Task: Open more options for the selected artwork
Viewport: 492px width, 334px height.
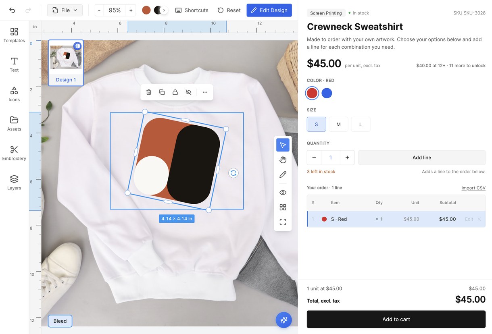Action: point(205,92)
